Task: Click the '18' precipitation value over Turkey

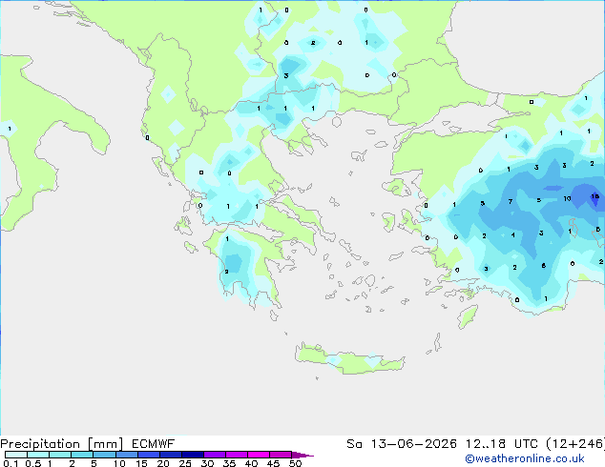Action: [x=595, y=196]
